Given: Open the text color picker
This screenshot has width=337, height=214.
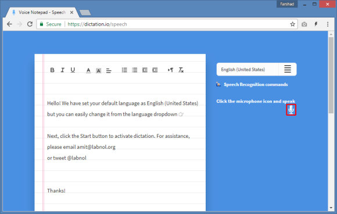Looking at the screenshot, I should (x=88, y=70).
